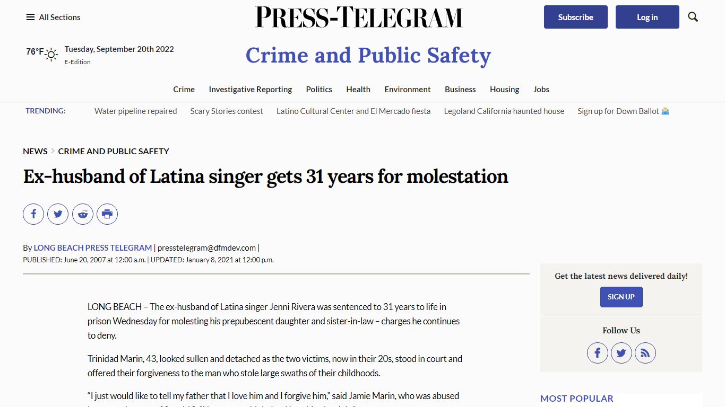Open the E-Edition link
Viewport: 725px width, 407px height.
point(77,62)
